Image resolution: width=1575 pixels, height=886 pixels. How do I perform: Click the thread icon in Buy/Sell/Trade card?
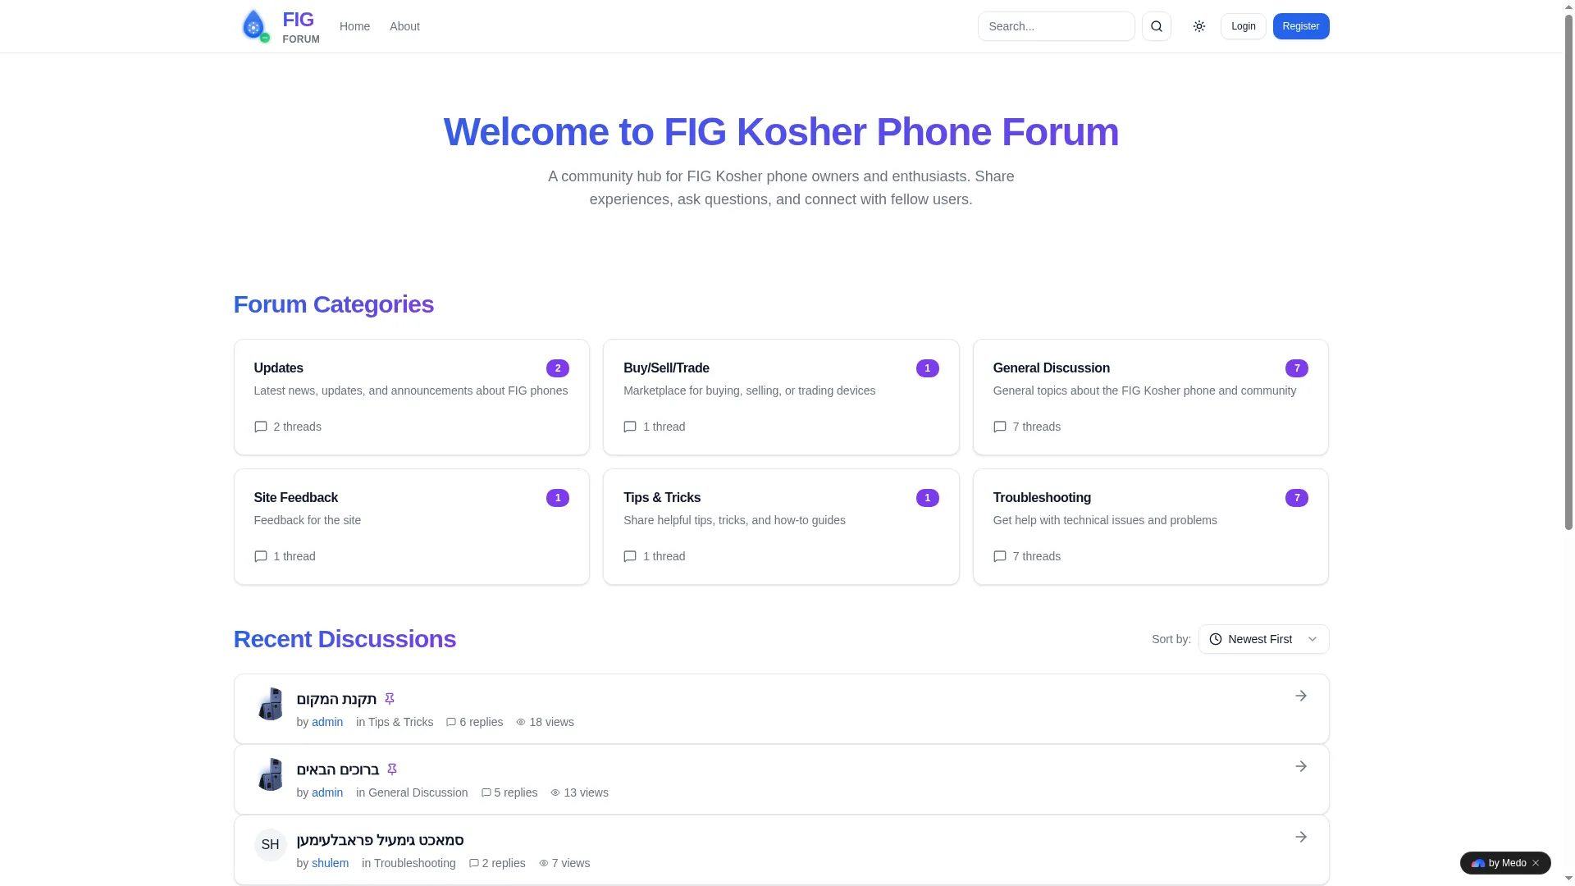630,427
